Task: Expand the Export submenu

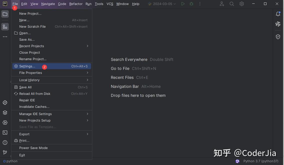Action: [52, 134]
